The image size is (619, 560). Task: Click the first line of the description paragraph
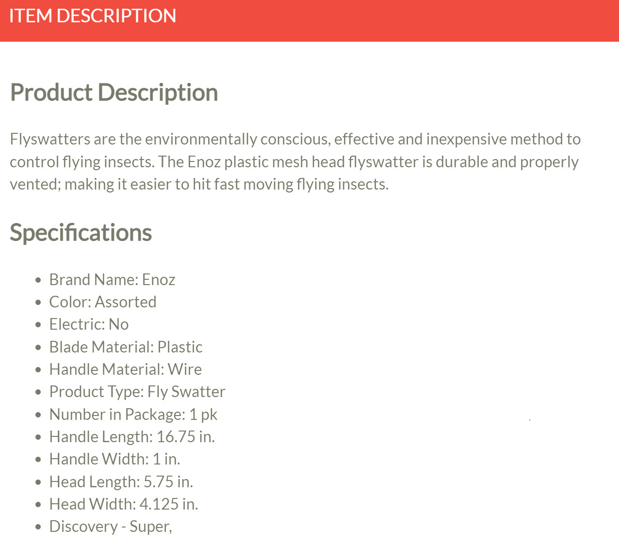point(295,140)
